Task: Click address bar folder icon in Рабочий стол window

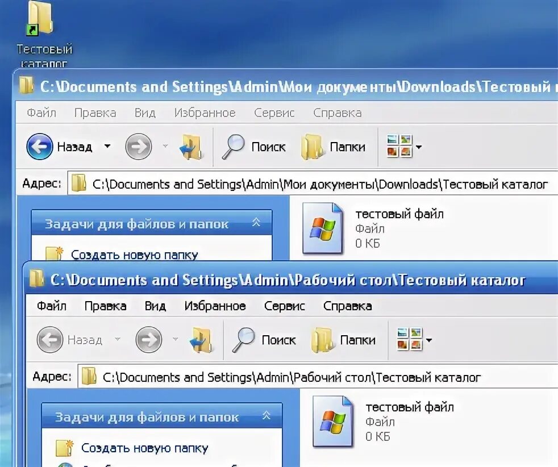Action: coord(89,376)
